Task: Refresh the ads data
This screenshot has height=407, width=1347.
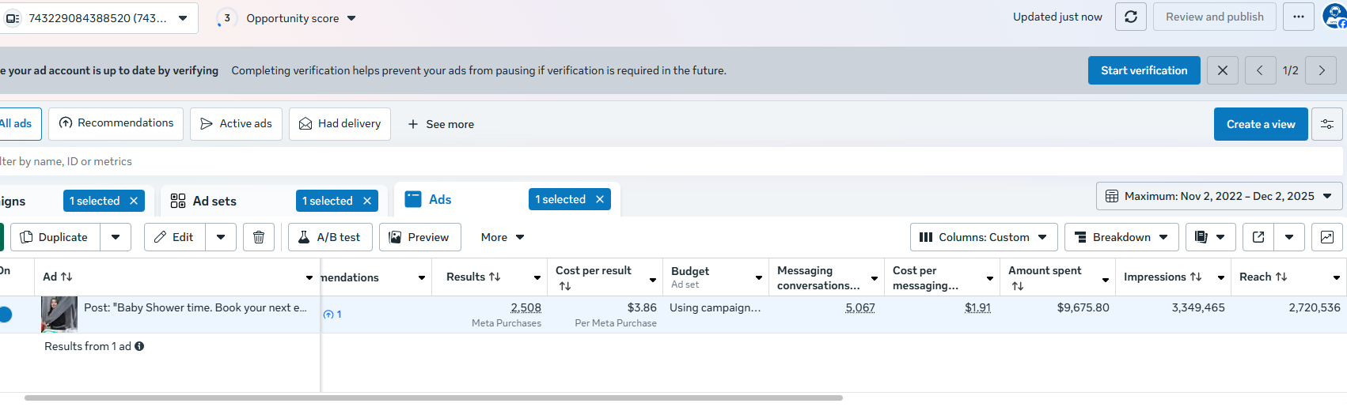Action: 1130,17
